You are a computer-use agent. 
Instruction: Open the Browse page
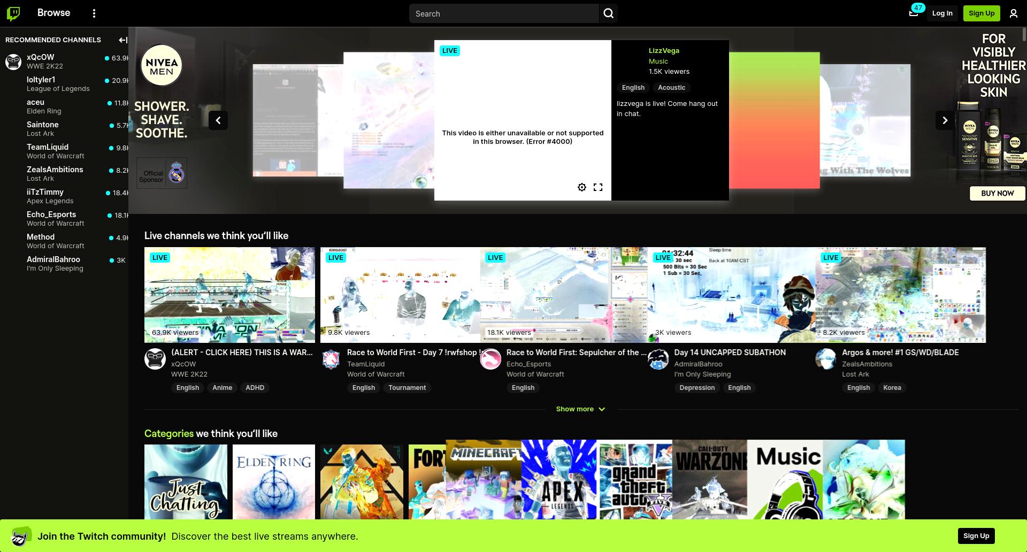click(53, 13)
